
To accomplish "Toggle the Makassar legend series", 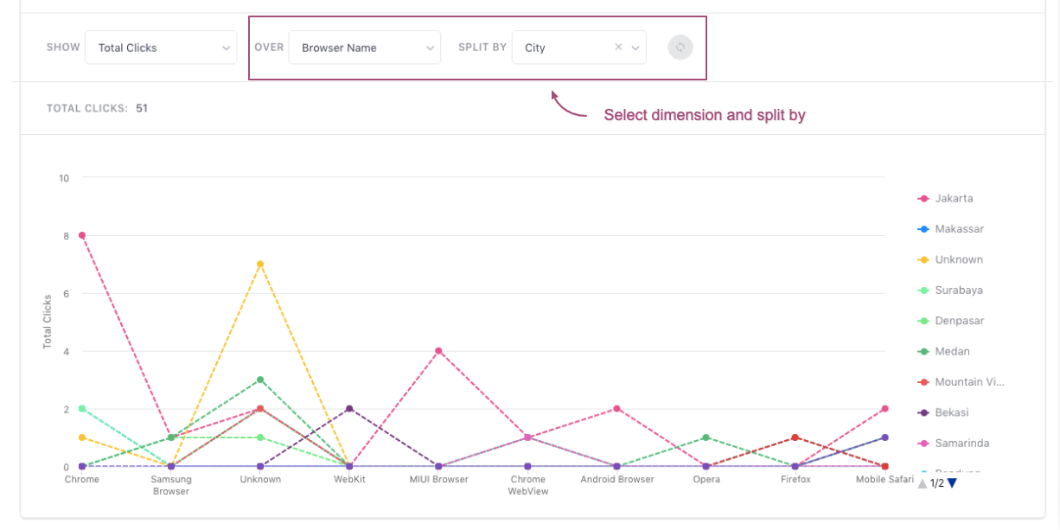I will pos(950,229).
